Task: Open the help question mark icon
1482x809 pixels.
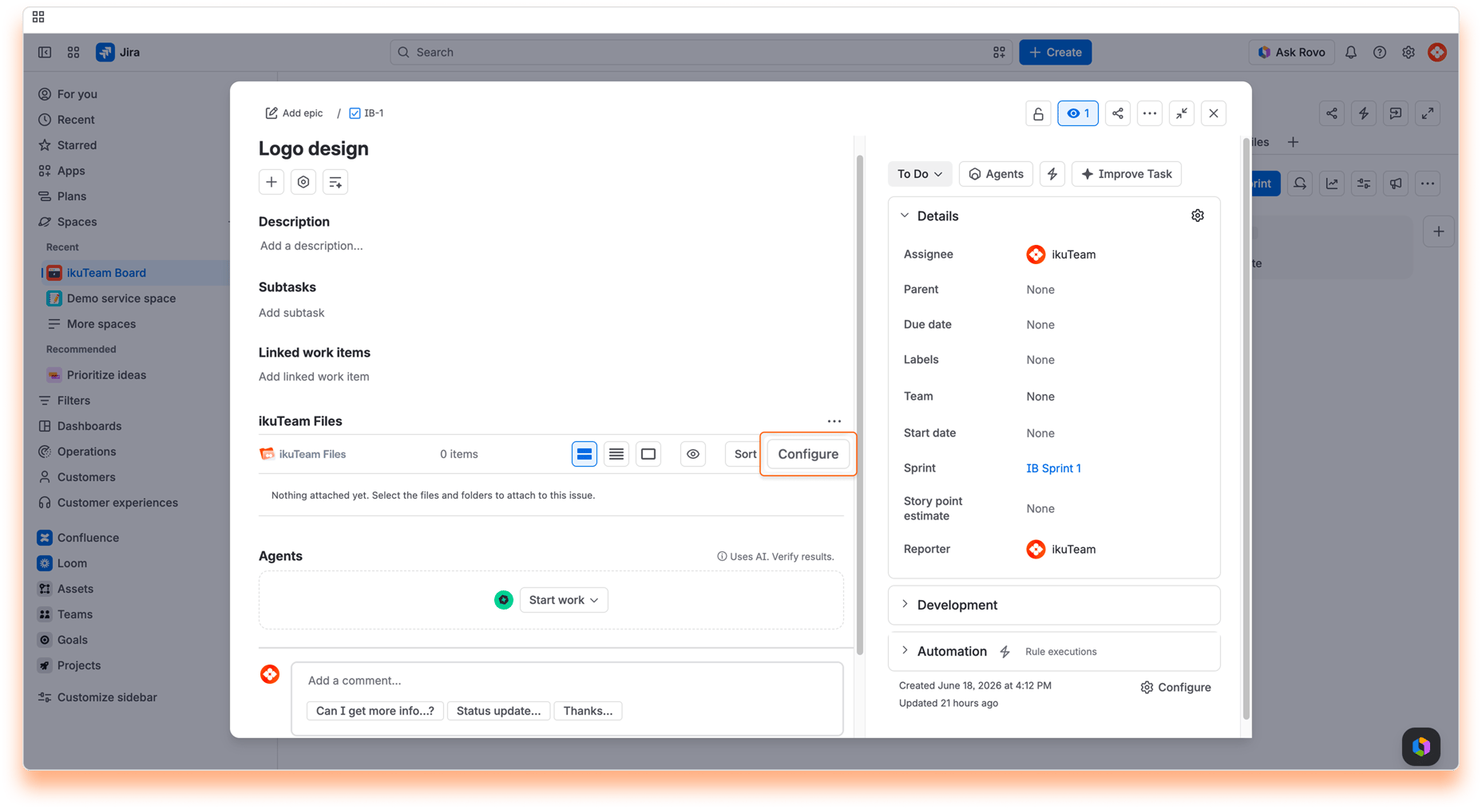Action: (x=1380, y=52)
